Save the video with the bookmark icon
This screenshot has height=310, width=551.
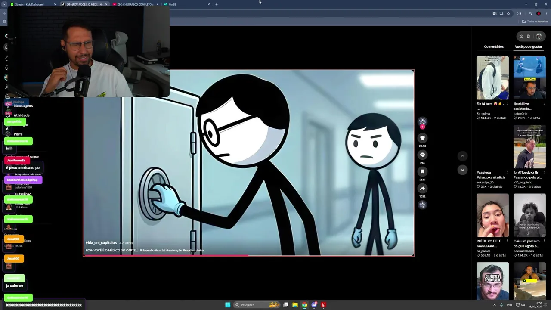(x=422, y=171)
